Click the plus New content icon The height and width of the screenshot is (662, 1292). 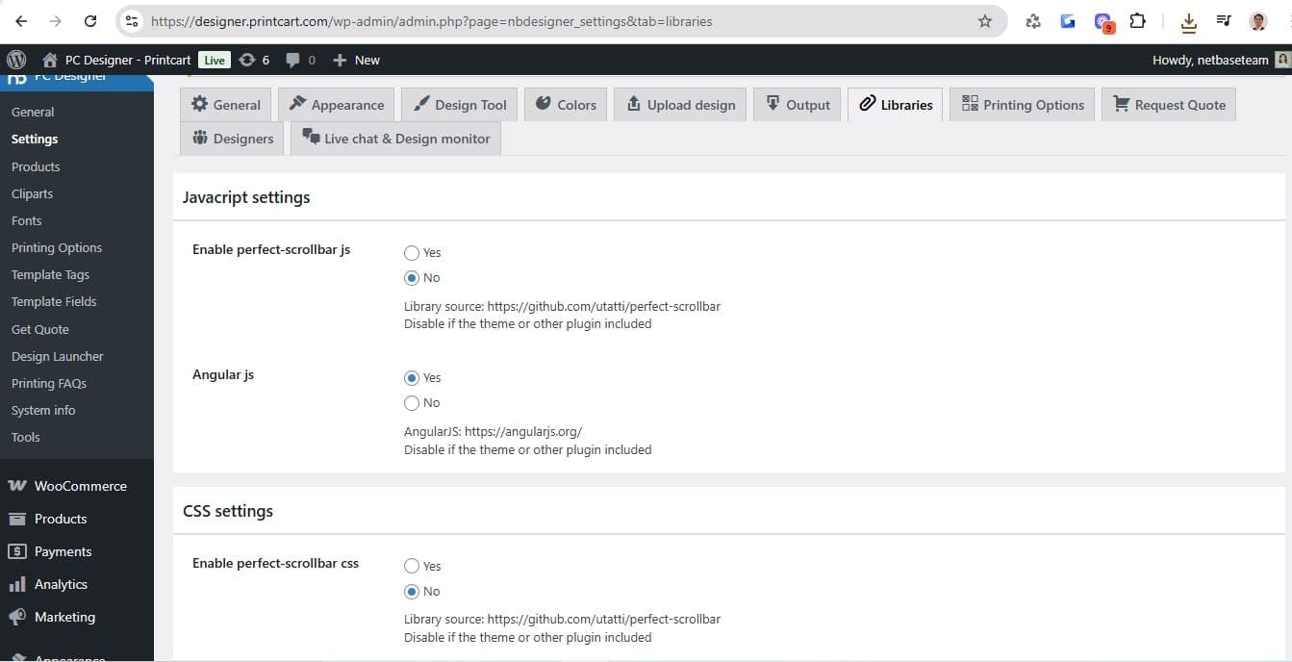click(x=339, y=60)
